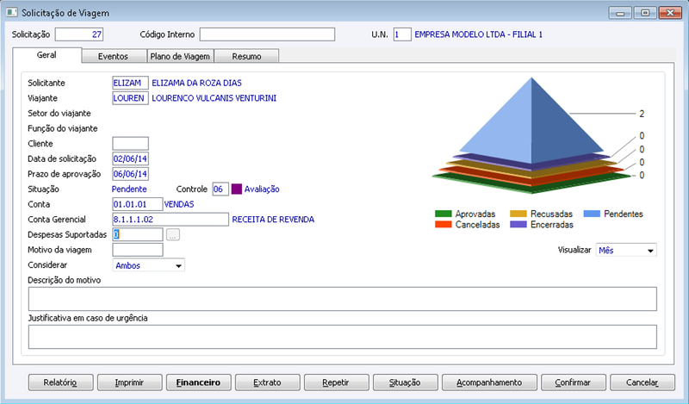This screenshot has width=689, height=404.
Task: Click the Data de solicitação field
Action: (x=131, y=158)
